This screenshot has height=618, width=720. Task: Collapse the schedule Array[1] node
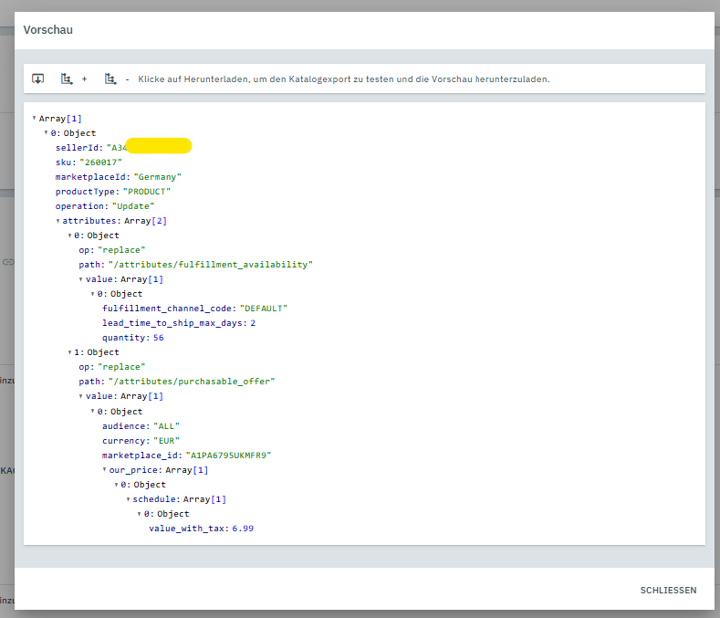pyautogui.click(x=128, y=498)
